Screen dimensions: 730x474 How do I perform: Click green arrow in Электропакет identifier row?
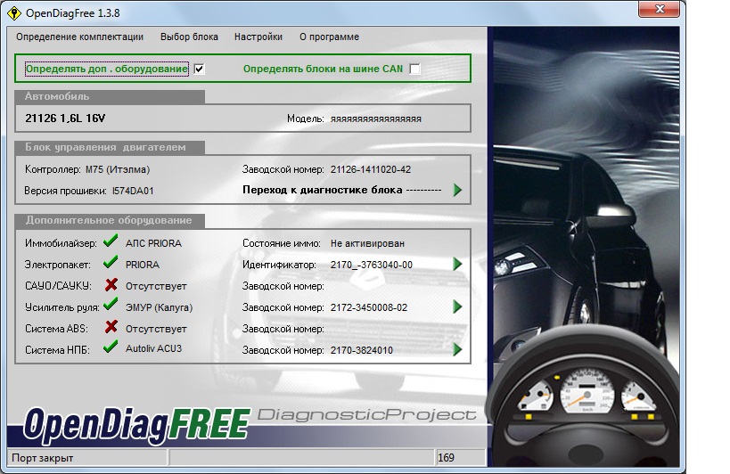[457, 265]
